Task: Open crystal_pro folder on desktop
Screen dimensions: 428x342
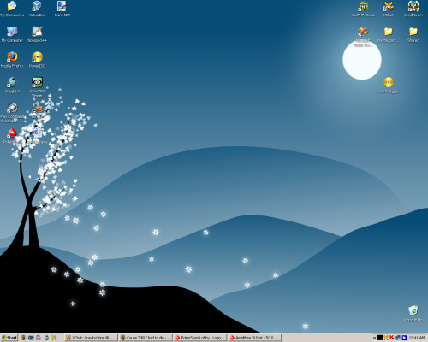Action: [388, 34]
